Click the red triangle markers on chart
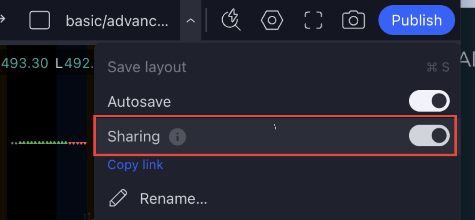The width and height of the screenshot is (475, 220). [x=77, y=143]
